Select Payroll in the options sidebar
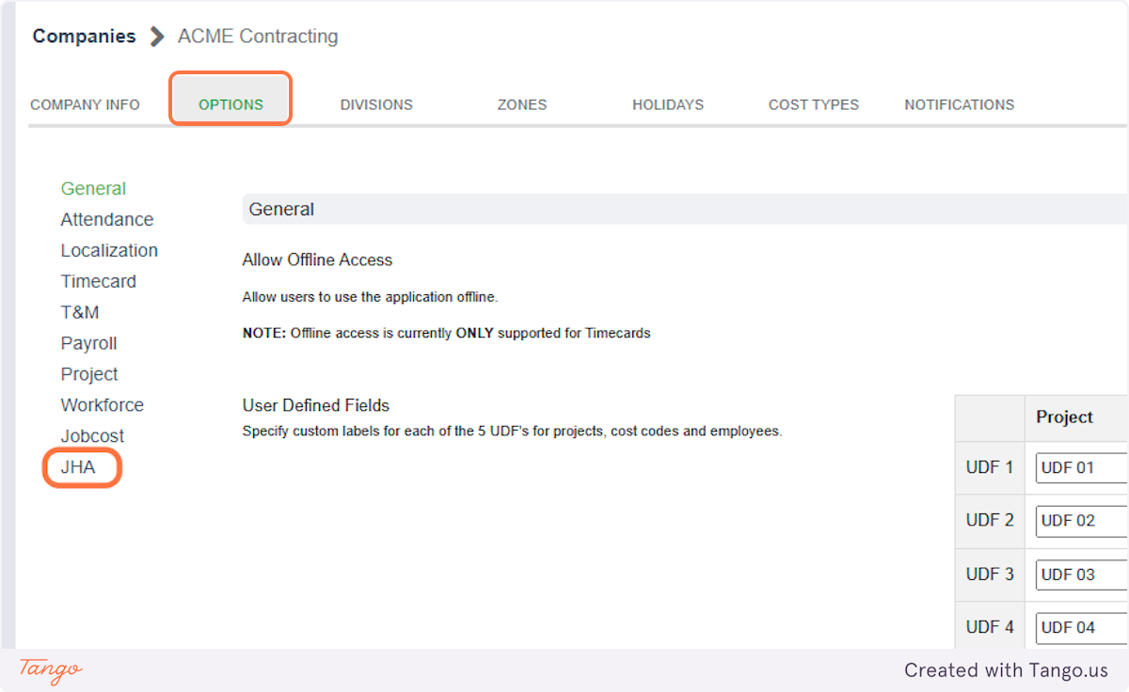 (x=89, y=344)
